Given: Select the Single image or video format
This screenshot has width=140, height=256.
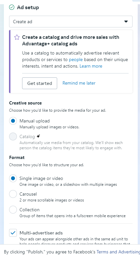Looking at the screenshot, I should (13, 178).
